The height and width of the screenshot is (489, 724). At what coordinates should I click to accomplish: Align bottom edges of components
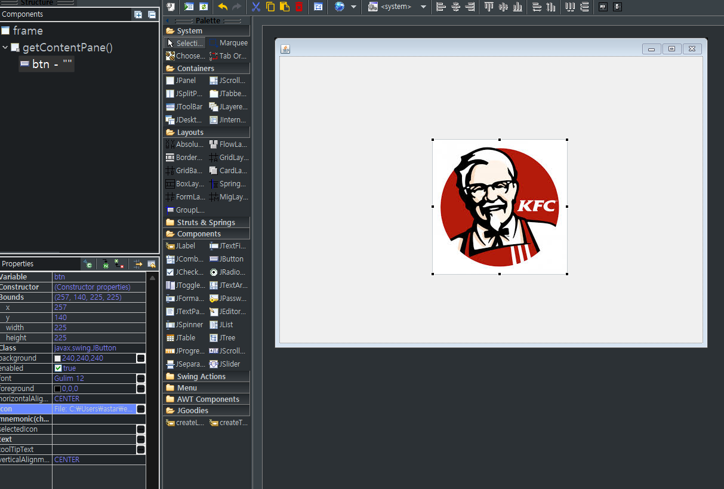[517, 7]
